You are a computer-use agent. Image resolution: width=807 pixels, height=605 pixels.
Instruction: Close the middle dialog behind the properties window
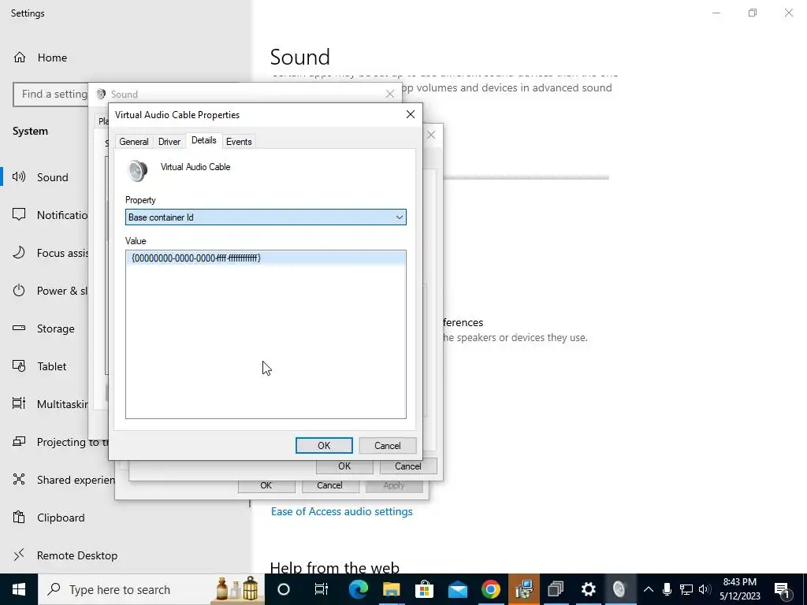point(431,135)
